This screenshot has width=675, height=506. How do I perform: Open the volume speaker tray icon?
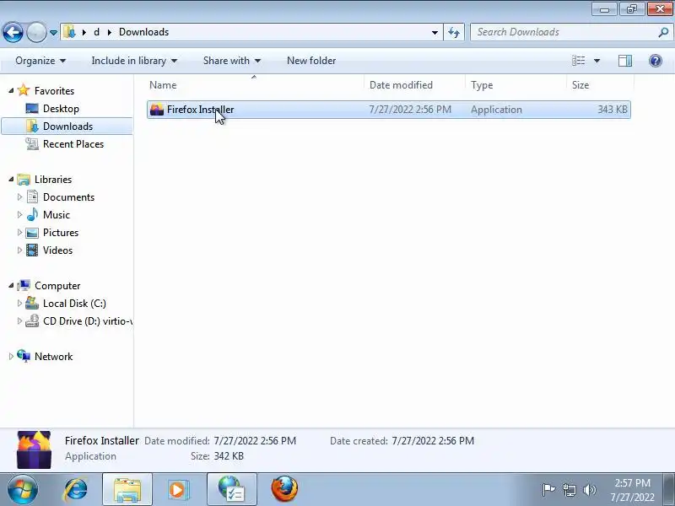point(589,490)
